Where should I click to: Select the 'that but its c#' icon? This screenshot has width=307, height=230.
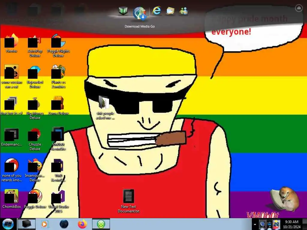click(12, 105)
